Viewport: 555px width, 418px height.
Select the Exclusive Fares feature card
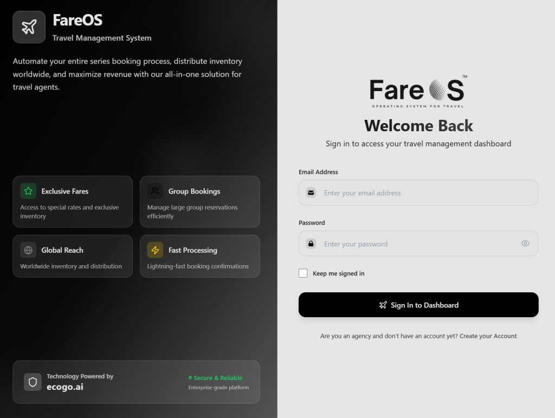[73, 202]
